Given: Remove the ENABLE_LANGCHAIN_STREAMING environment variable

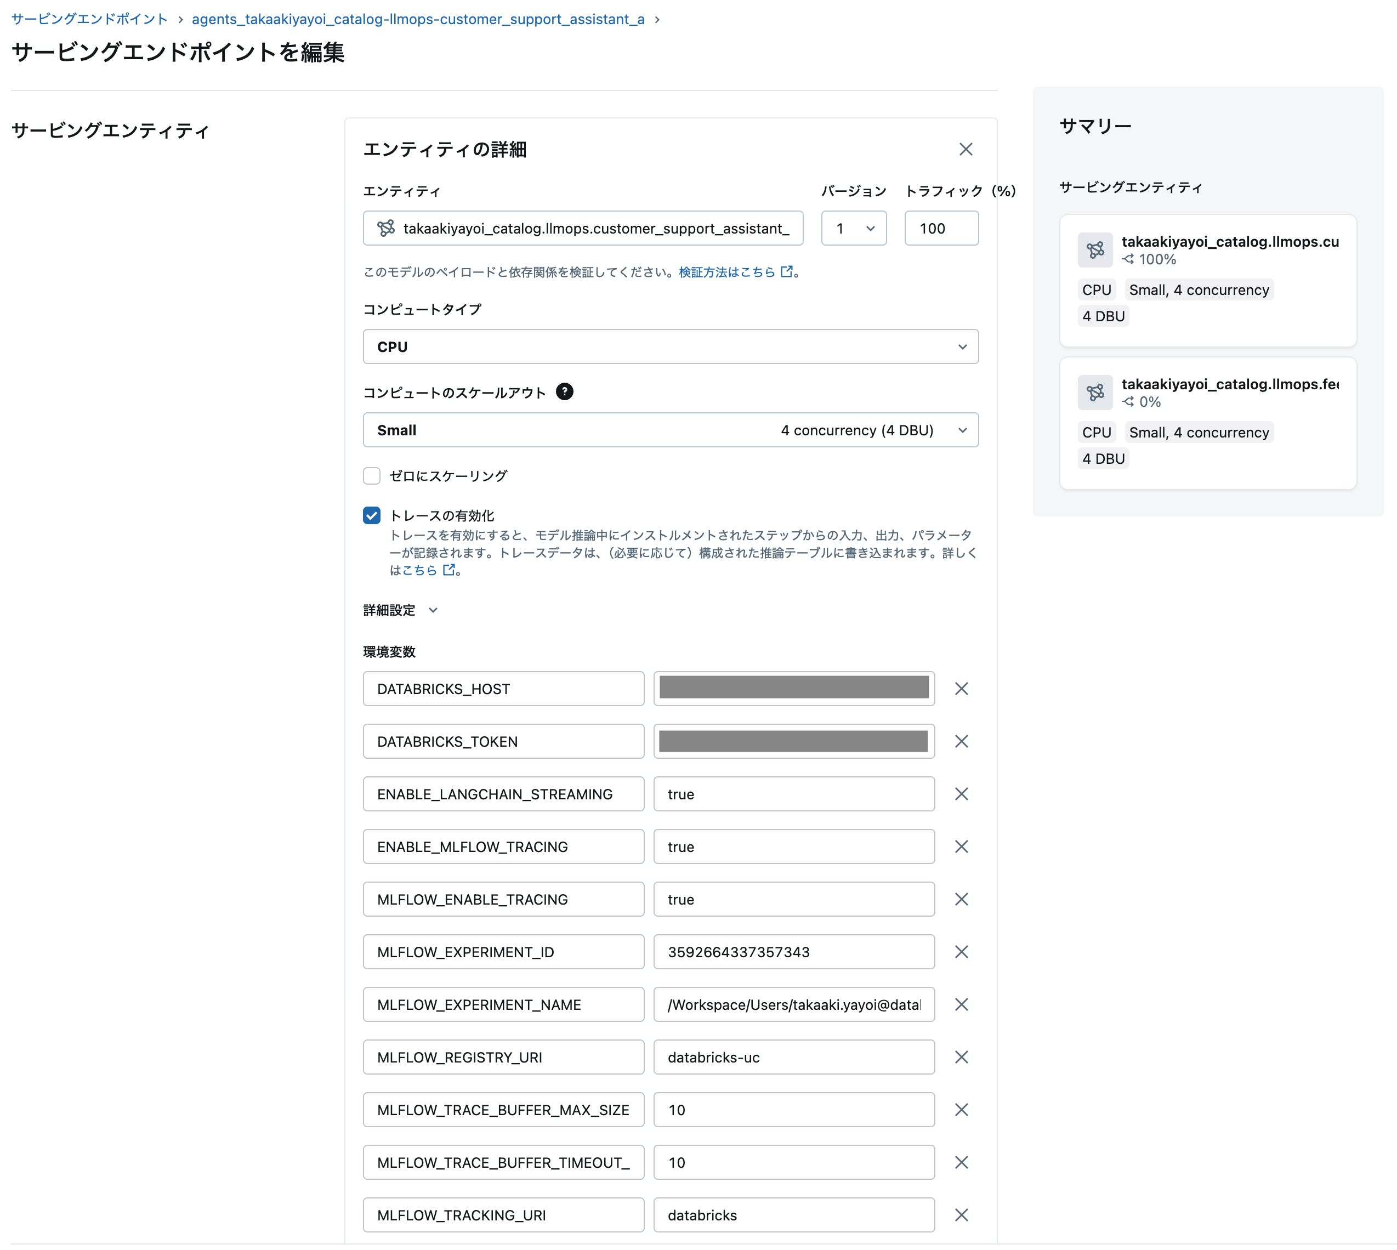Looking at the screenshot, I should click(962, 793).
